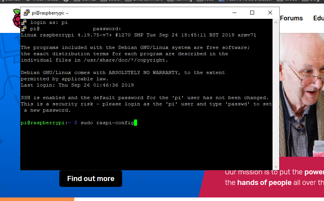Click the terminal scrollbar up arrow
This screenshot has width=324, height=201.
tap(276, 22)
